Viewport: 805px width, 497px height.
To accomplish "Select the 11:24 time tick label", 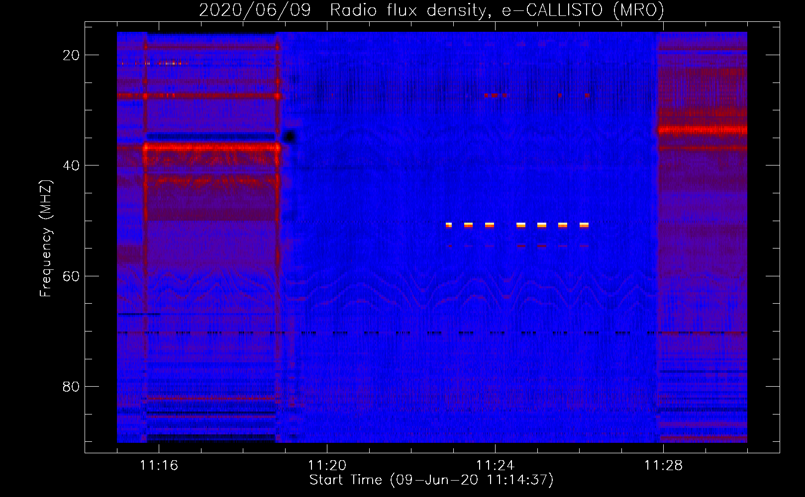I will click(495, 465).
